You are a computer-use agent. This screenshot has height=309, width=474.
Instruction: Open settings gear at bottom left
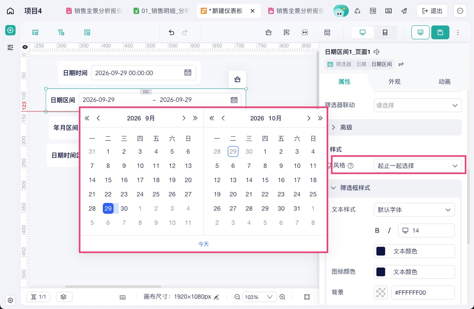coord(10,300)
